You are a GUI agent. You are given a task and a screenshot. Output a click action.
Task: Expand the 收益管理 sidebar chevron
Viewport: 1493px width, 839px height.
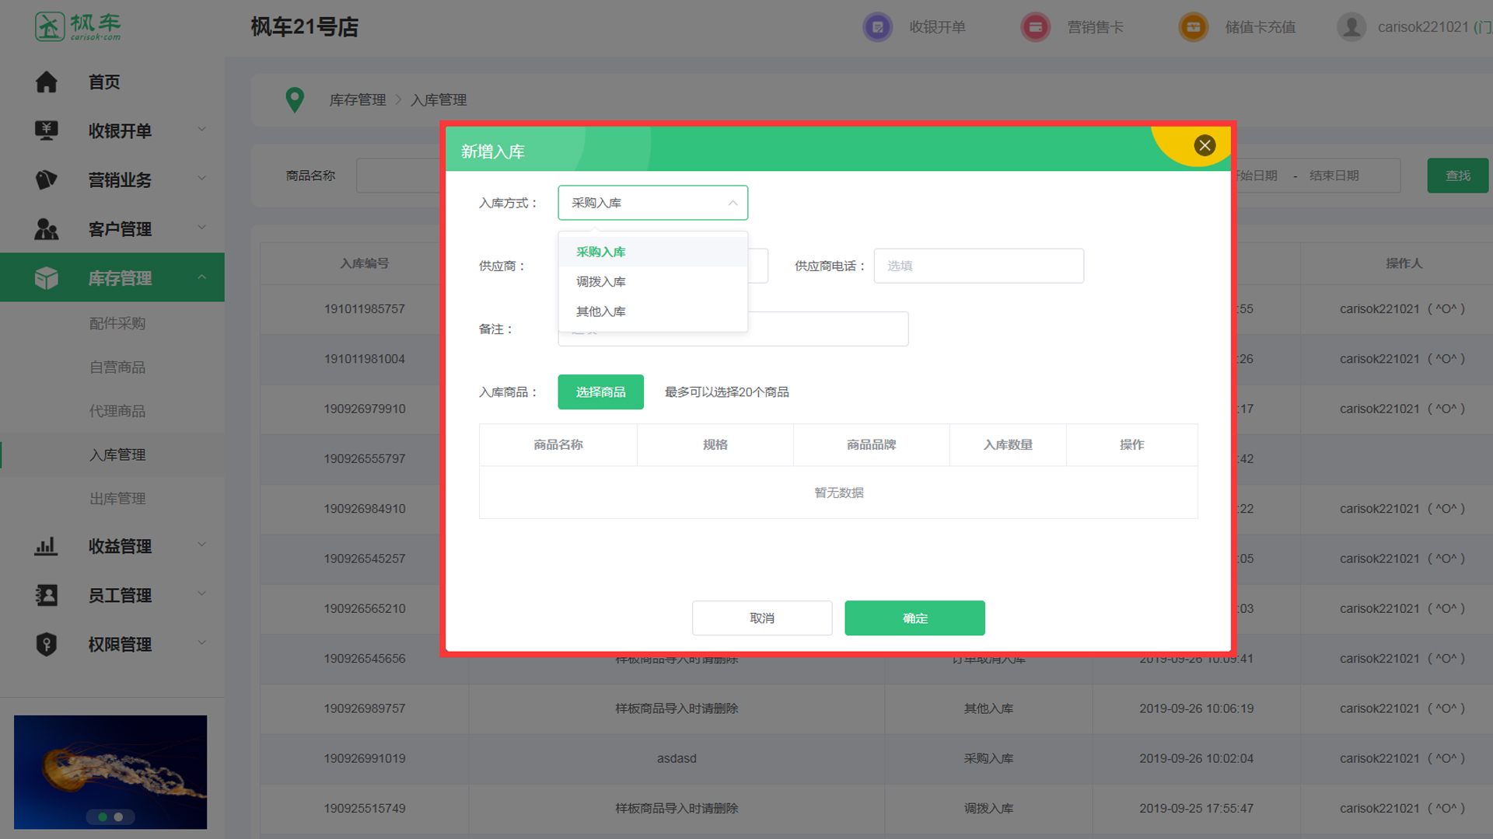point(202,545)
